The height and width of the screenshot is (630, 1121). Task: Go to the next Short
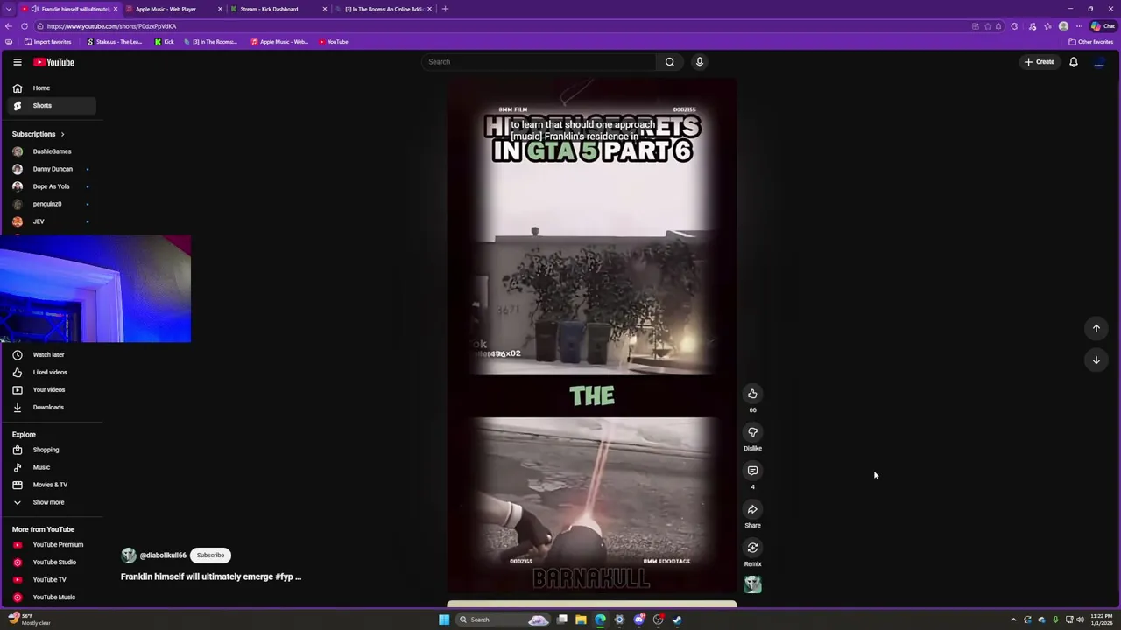1096,360
